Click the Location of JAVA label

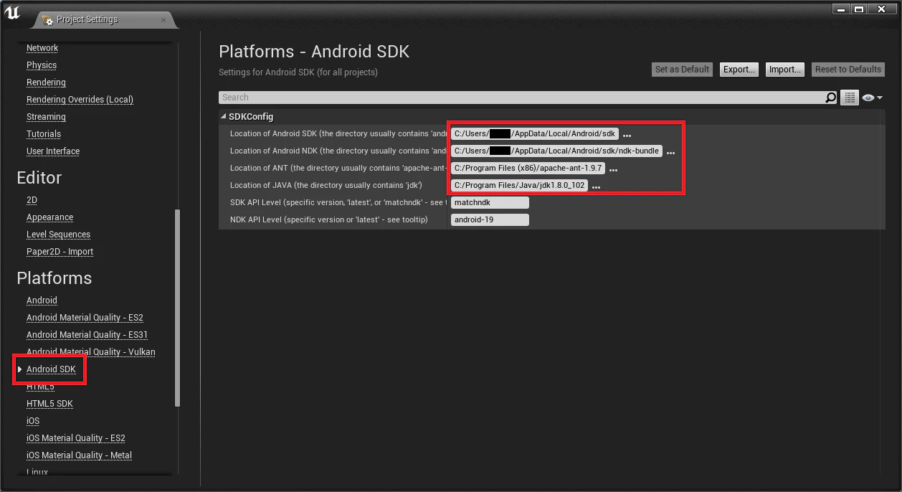[x=326, y=185]
